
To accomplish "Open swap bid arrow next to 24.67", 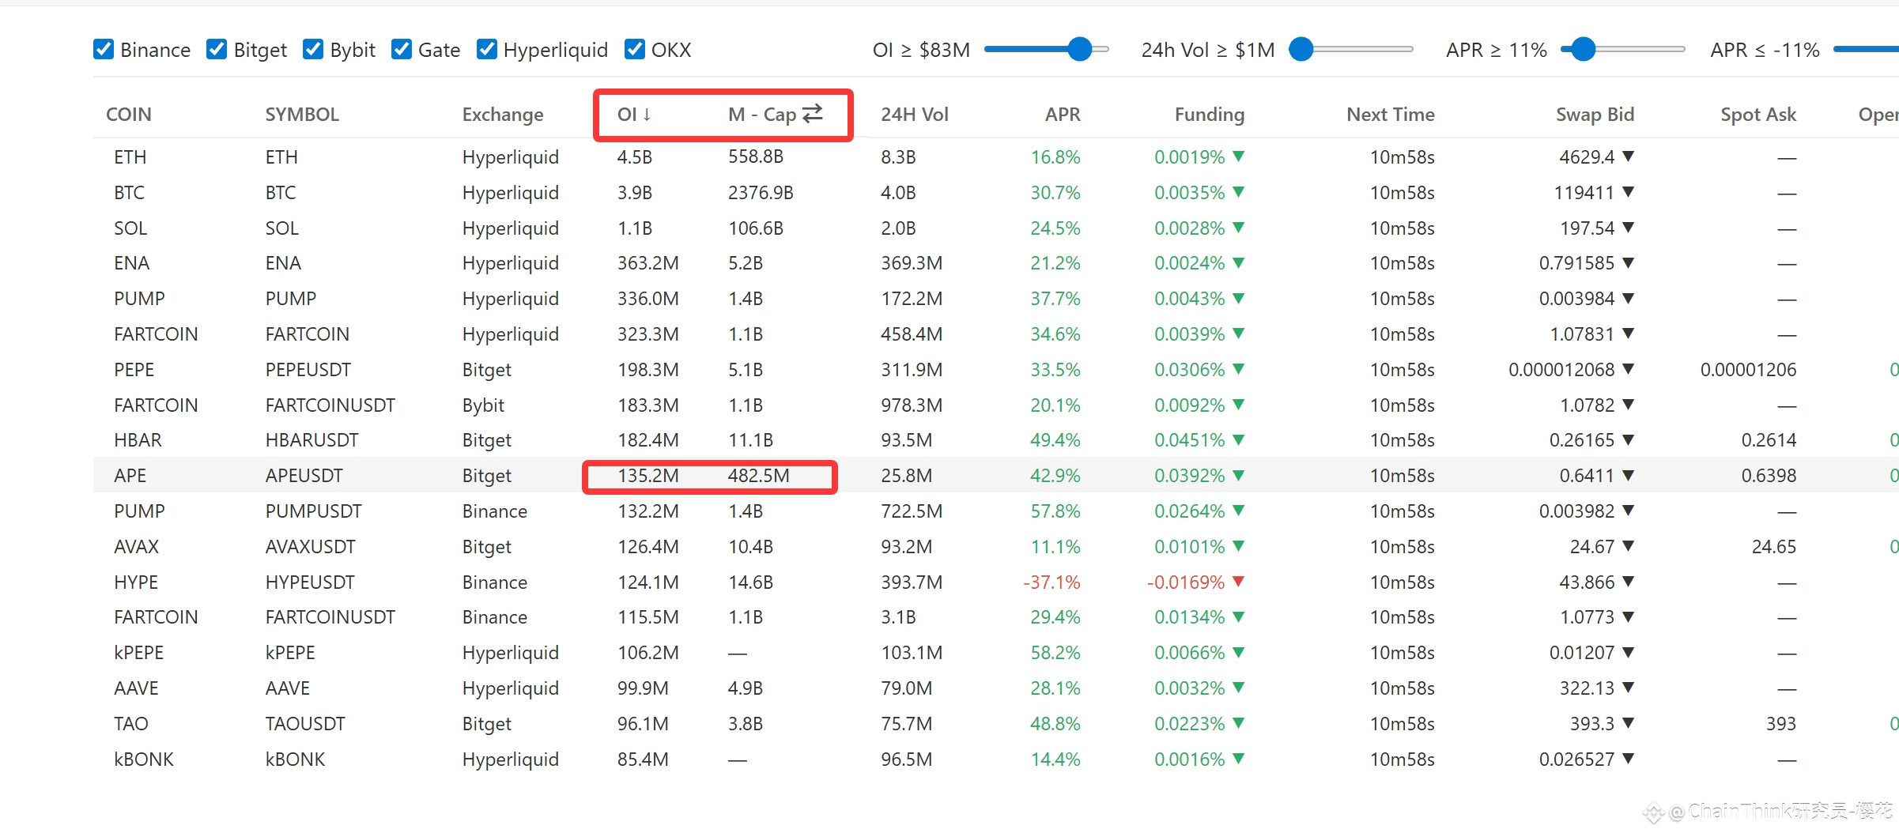I will (x=1628, y=546).
